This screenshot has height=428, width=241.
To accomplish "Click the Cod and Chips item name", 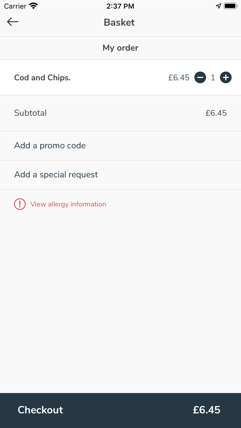I will point(42,78).
